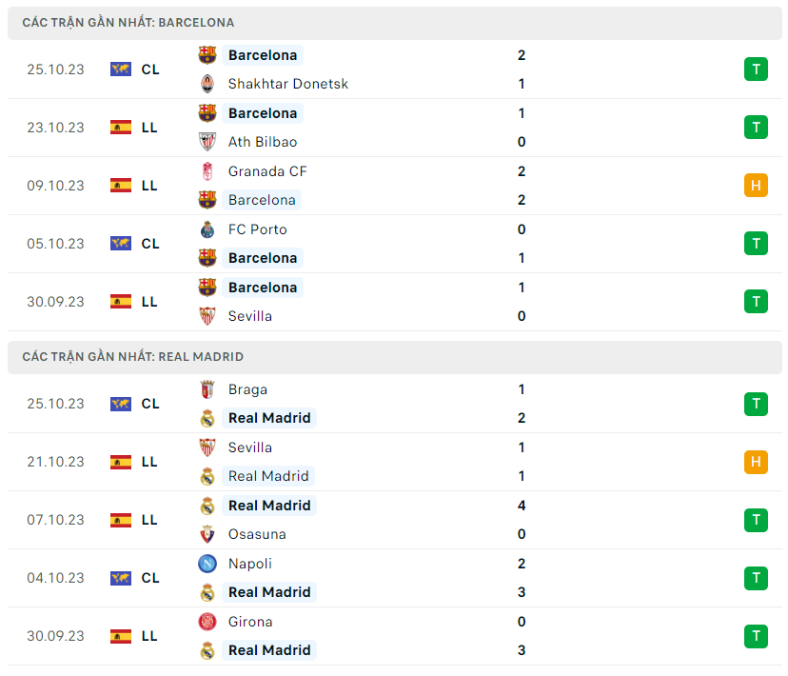Screen dimensions: 788x676
Task: Click the Champions League icon on 25.10.23 Barcelona match
Action: (x=121, y=69)
